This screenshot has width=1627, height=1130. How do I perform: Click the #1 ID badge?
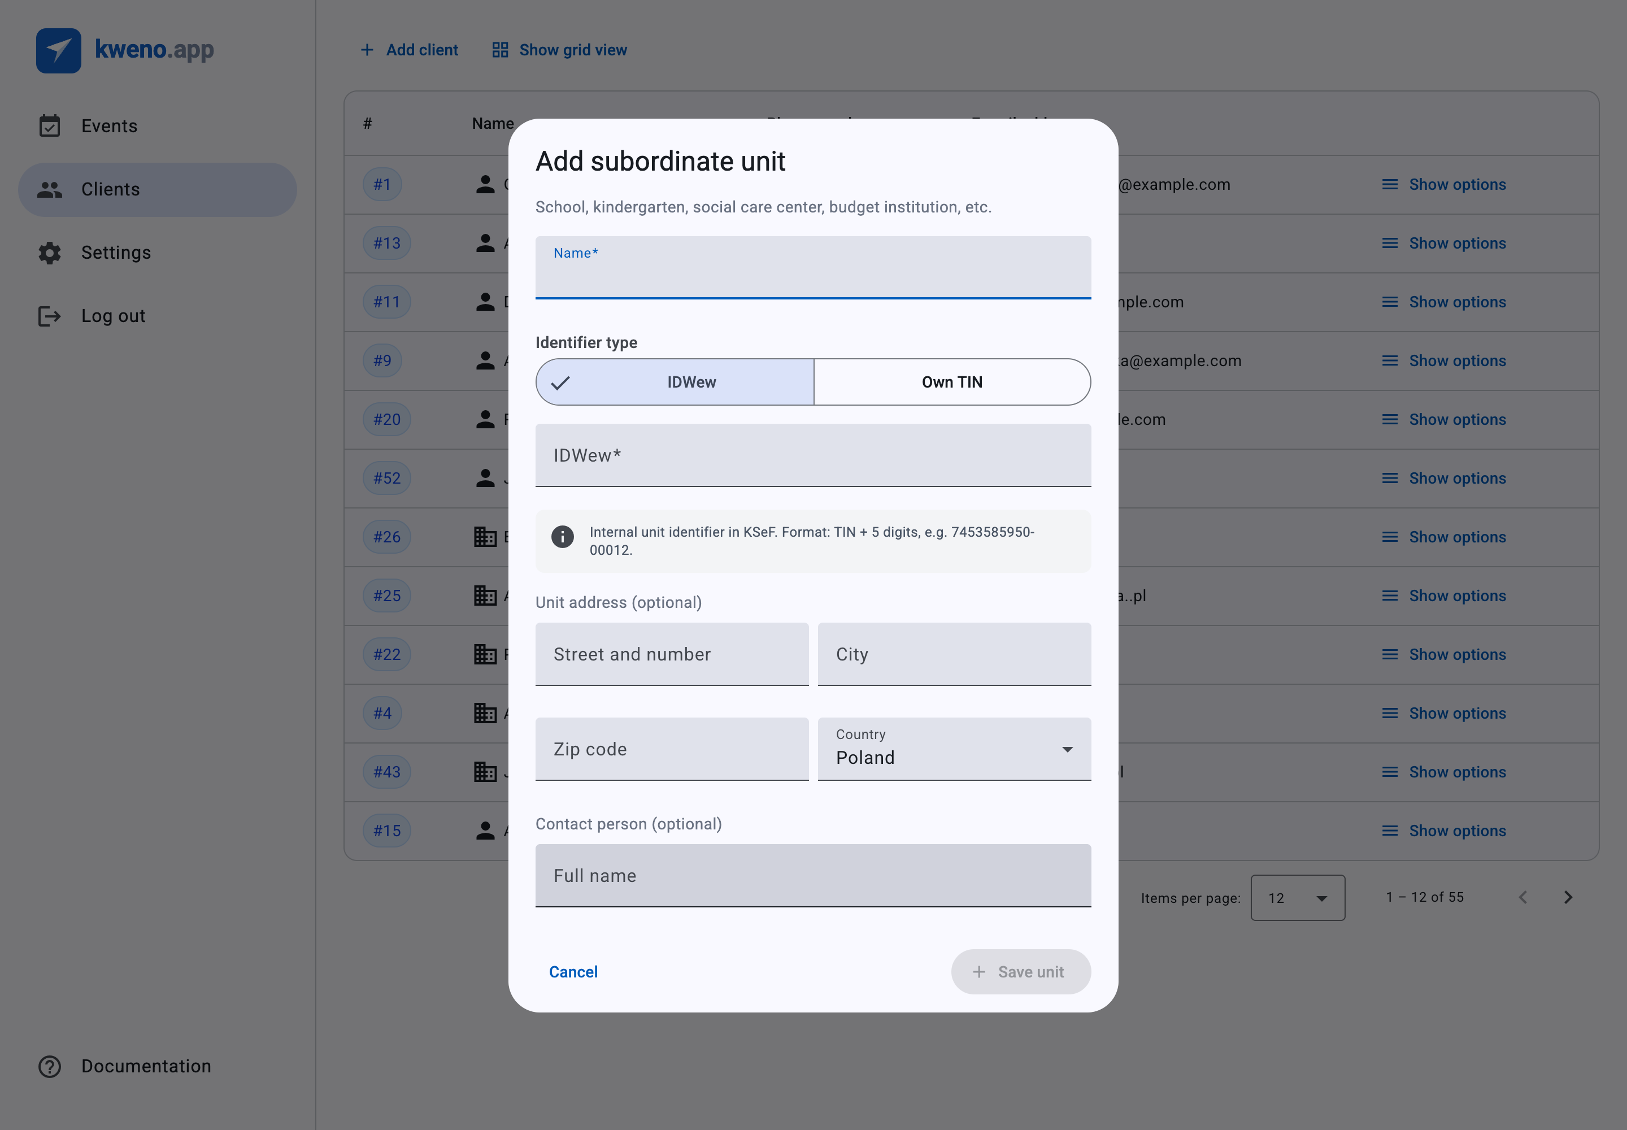pyautogui.click(x=382, y=184)
